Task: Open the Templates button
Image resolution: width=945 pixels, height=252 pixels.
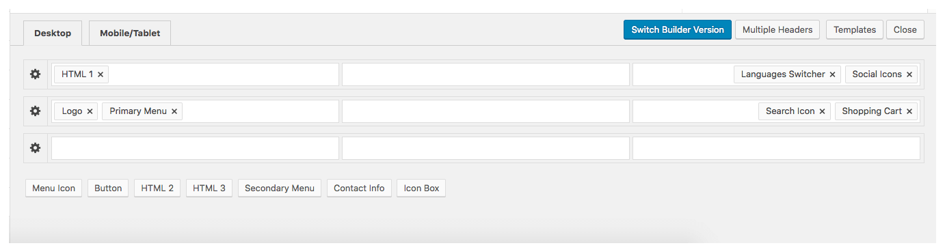Action: pos(855,29)
